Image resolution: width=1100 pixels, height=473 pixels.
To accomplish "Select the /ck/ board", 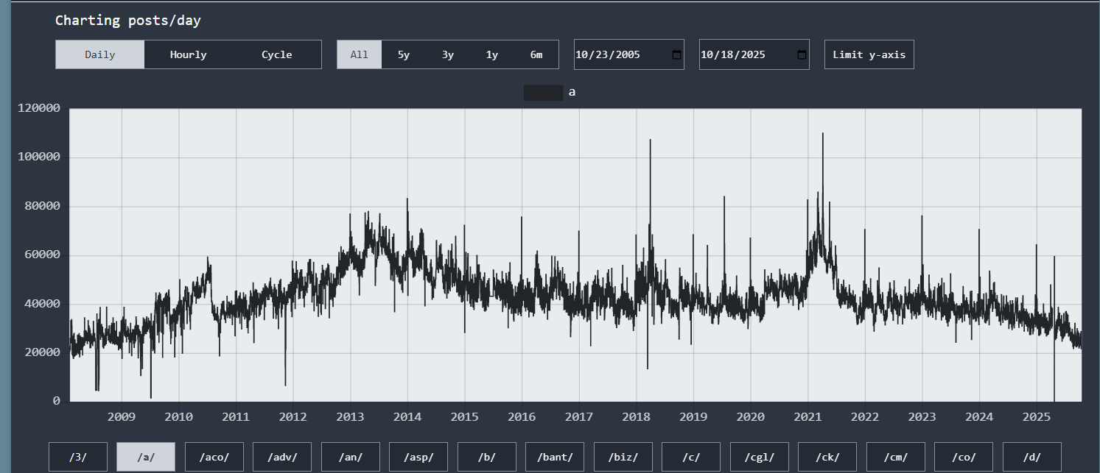I will pyautogui.click(x=827, y=457).
